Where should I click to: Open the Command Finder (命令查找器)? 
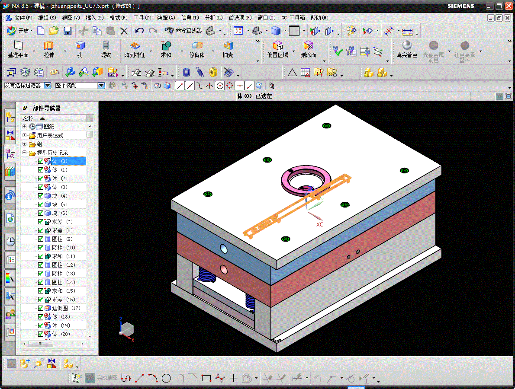[x=183, y=31]
